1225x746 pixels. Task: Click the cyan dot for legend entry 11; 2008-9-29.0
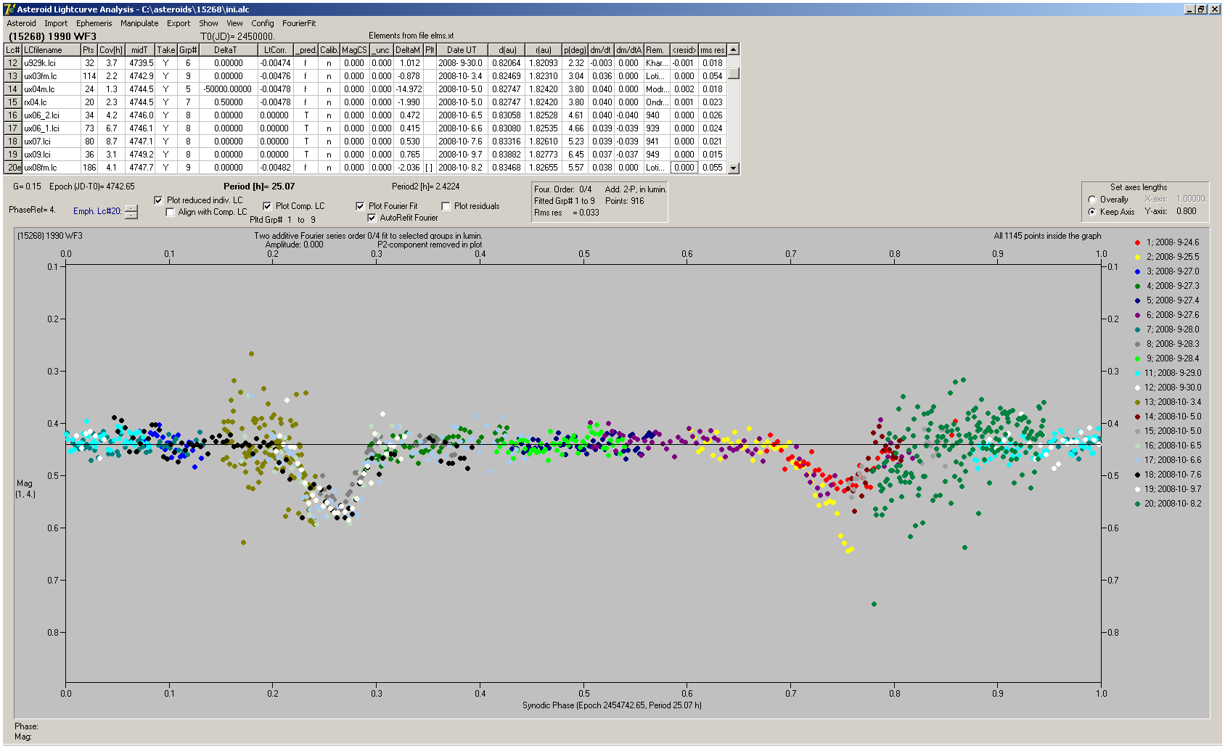click(x=1137, y=373)
